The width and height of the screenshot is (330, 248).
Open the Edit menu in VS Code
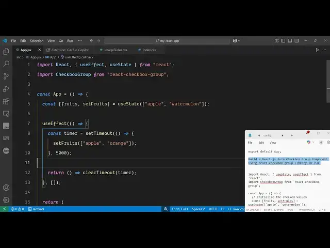[23, 41]
